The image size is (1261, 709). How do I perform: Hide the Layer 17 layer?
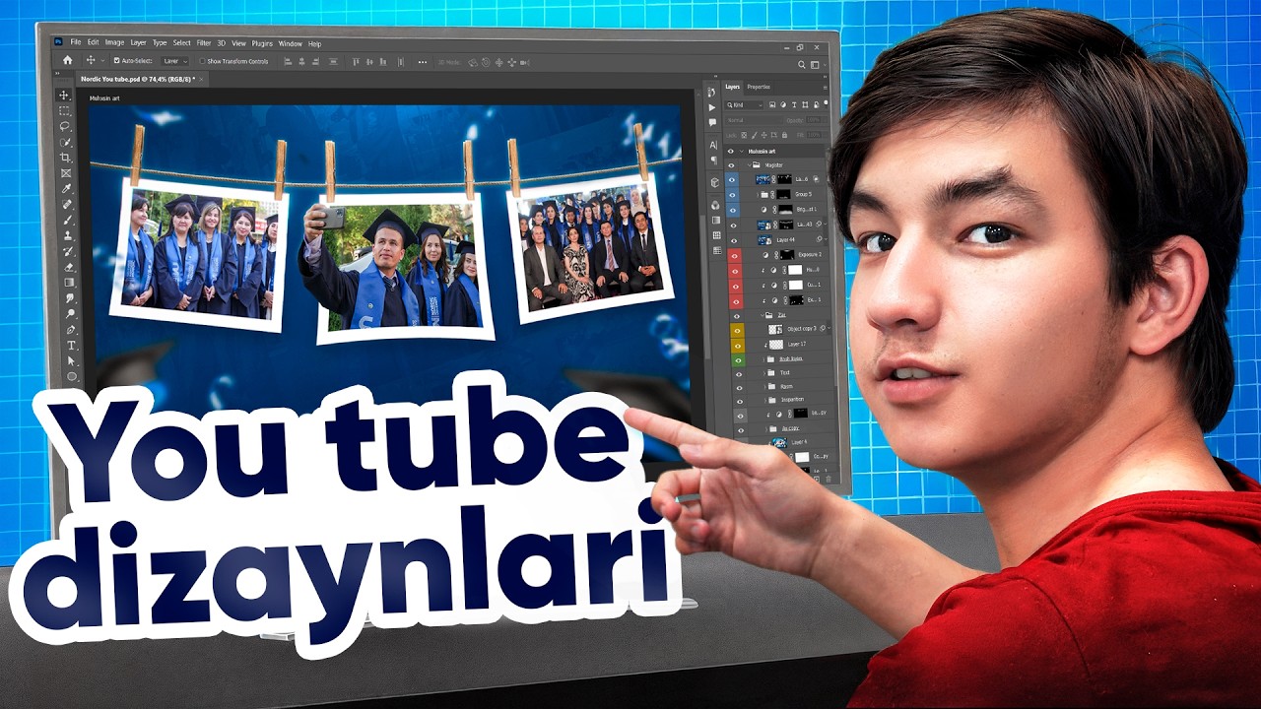coord(737,345)
